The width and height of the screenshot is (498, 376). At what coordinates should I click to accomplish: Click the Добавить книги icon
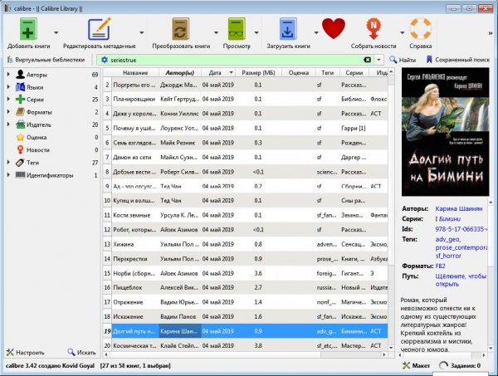[x=28, y=29]
